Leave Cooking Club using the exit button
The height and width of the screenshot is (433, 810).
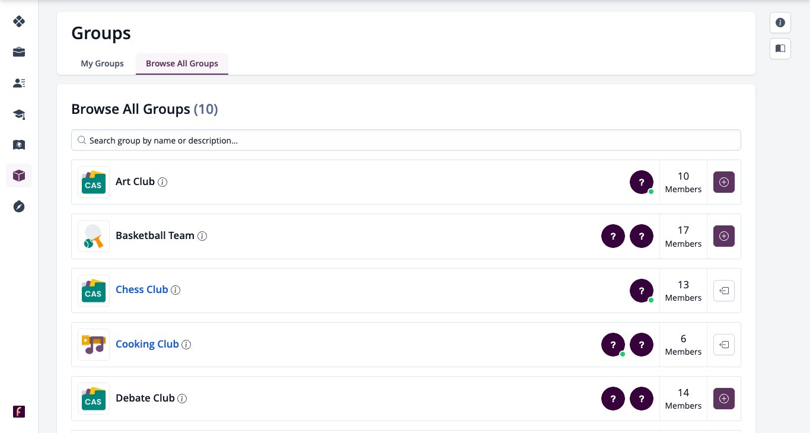[723, 345]
